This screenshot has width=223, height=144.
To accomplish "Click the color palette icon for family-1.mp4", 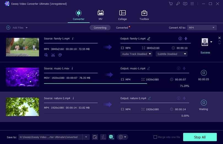I will [x=60, y=55].
